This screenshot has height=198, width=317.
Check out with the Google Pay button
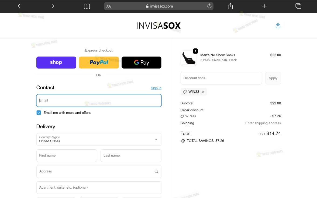click(x=141, y=63)
